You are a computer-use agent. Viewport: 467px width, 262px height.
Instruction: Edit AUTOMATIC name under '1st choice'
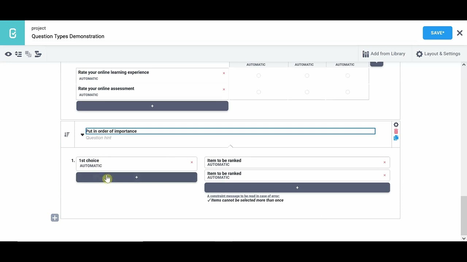91,166
